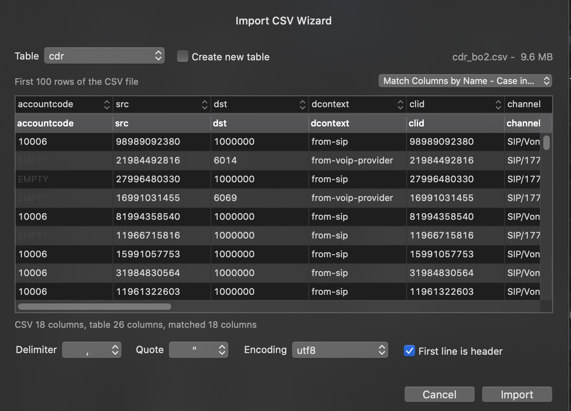This screenshot has width=571, height=411.
Task: Open the Table dropdown showing cdr
Action: [x=104, y=56]
